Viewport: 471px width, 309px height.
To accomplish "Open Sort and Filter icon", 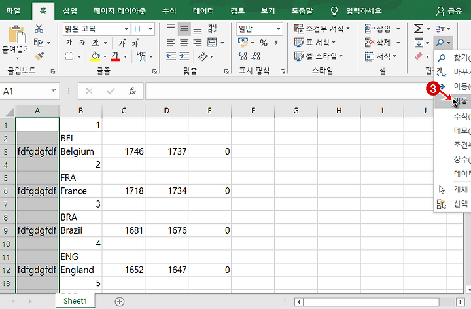I will coord(440,29).
